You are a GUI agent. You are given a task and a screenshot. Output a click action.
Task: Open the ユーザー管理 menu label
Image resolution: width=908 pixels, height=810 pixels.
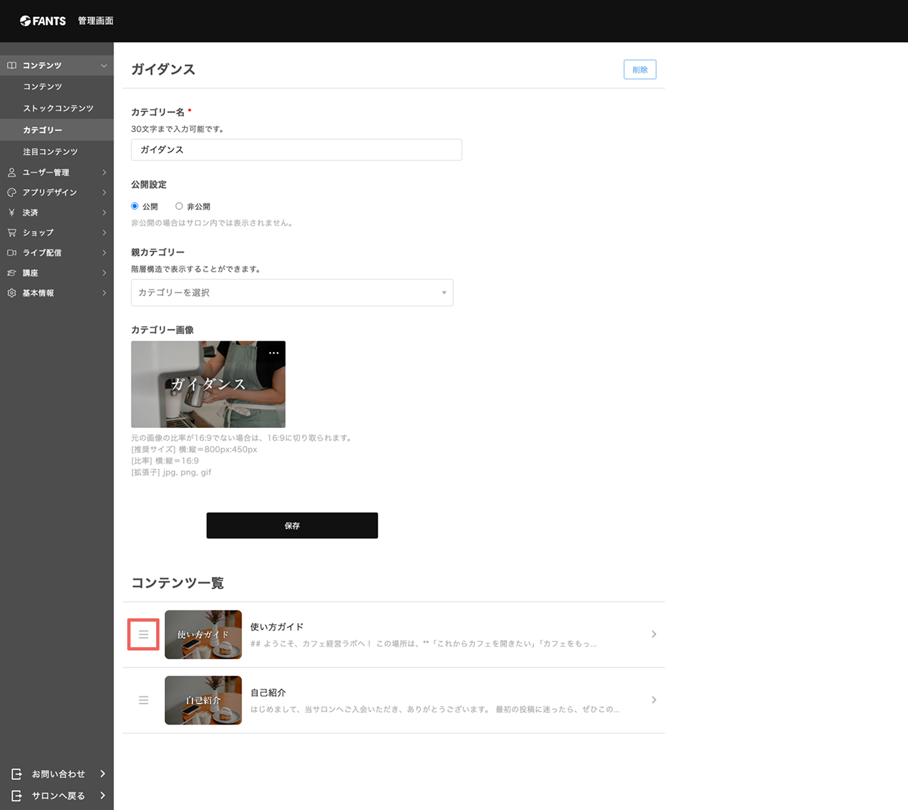pyautogui.click(x=46, y=173)
